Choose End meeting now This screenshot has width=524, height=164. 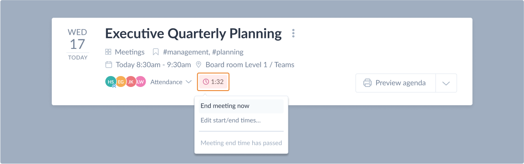point(241,106)
